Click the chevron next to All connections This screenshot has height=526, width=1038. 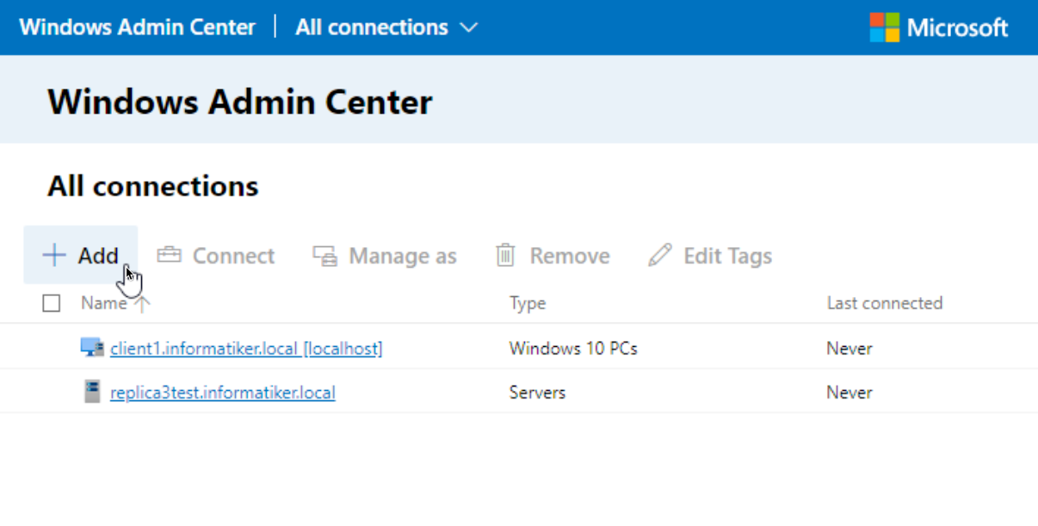pos(469,28)
